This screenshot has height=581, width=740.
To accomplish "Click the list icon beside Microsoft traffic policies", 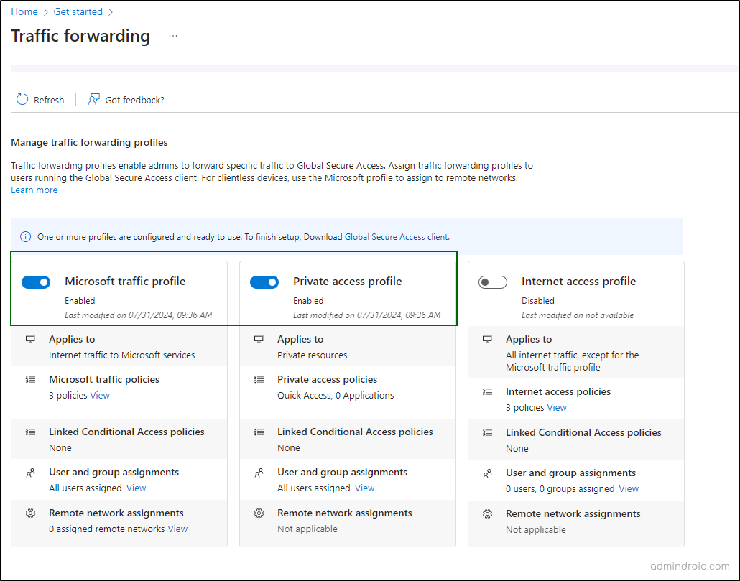I will [30, 380].
